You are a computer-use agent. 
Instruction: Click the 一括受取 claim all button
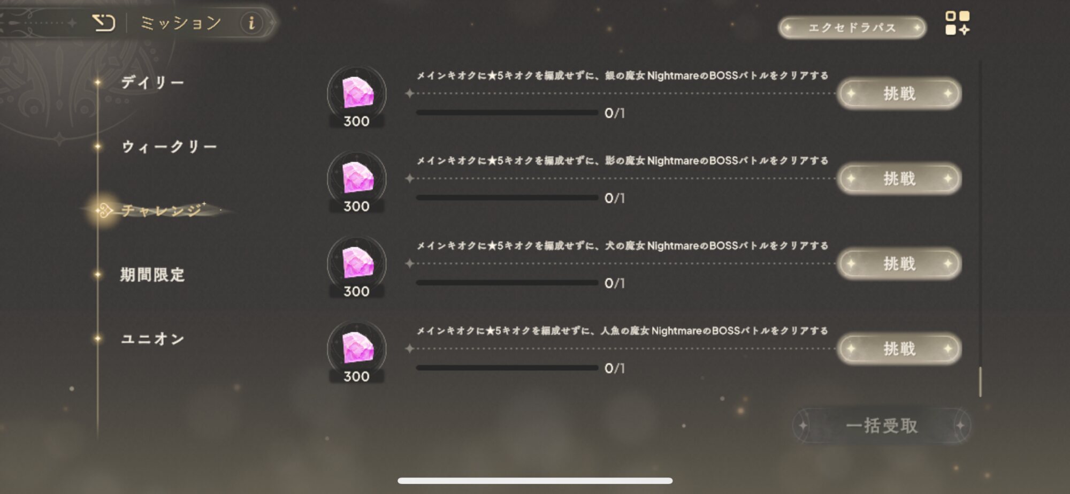[882, 426]
